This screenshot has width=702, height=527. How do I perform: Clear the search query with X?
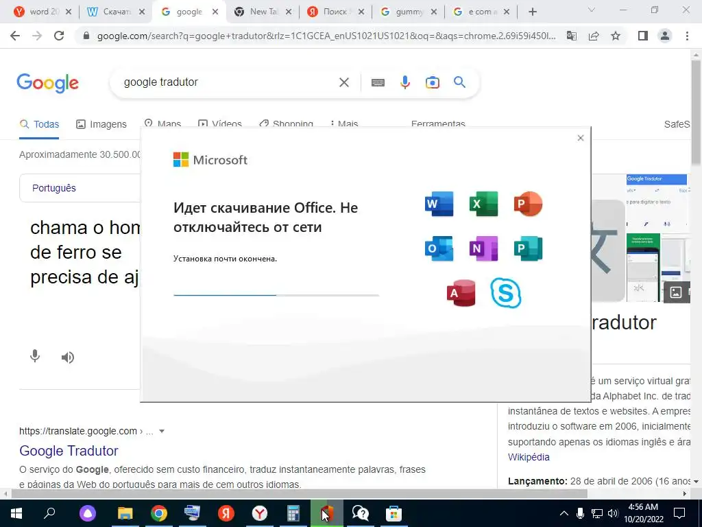point(344,82)
